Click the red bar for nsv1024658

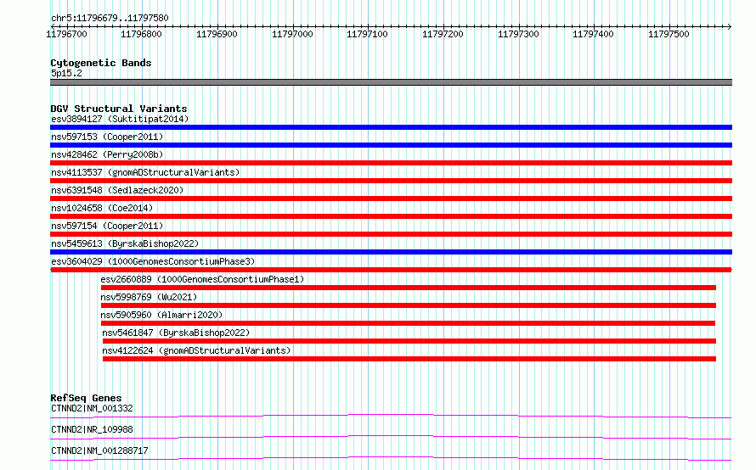click(391, 216)
